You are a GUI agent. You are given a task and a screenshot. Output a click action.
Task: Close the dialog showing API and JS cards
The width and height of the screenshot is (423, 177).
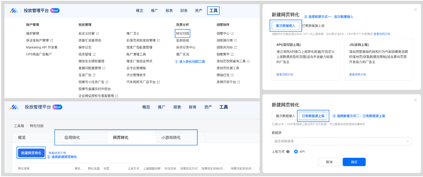(x=415, y=10)
